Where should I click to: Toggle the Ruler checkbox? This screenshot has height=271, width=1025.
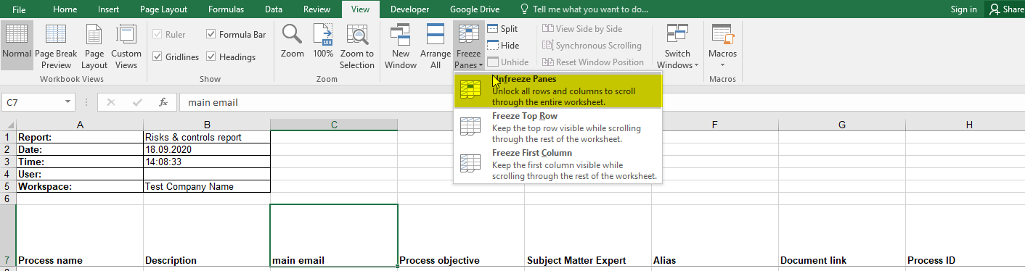coord(170,34)
